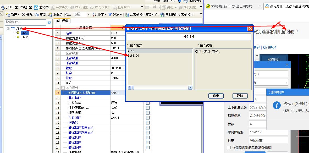Viewport: 309px width, 153px height.
Task: Click the 新建 new component icon
Action: (x=8, y=14)
